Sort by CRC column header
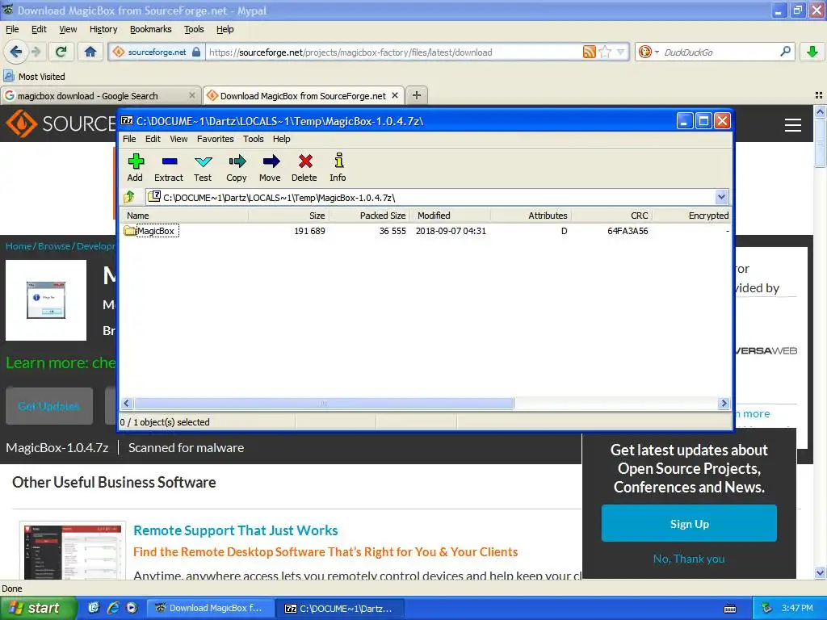The image size is (827, 620). tap(612, 216)
